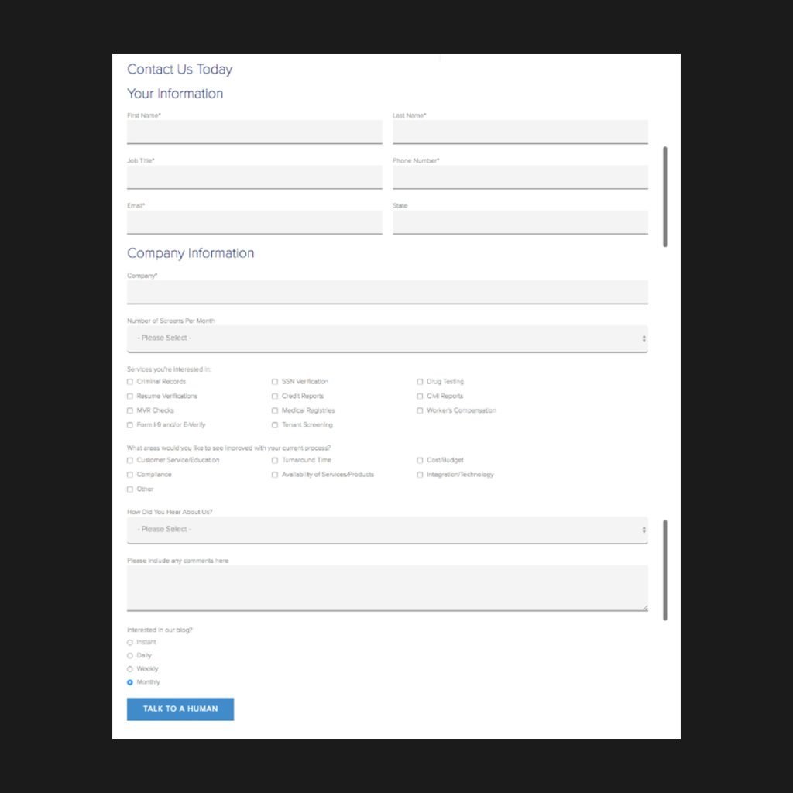This screenshot has height=793, width=793.
Task: Choose the Instant blog radio option
Action: [x=130, y=643]
